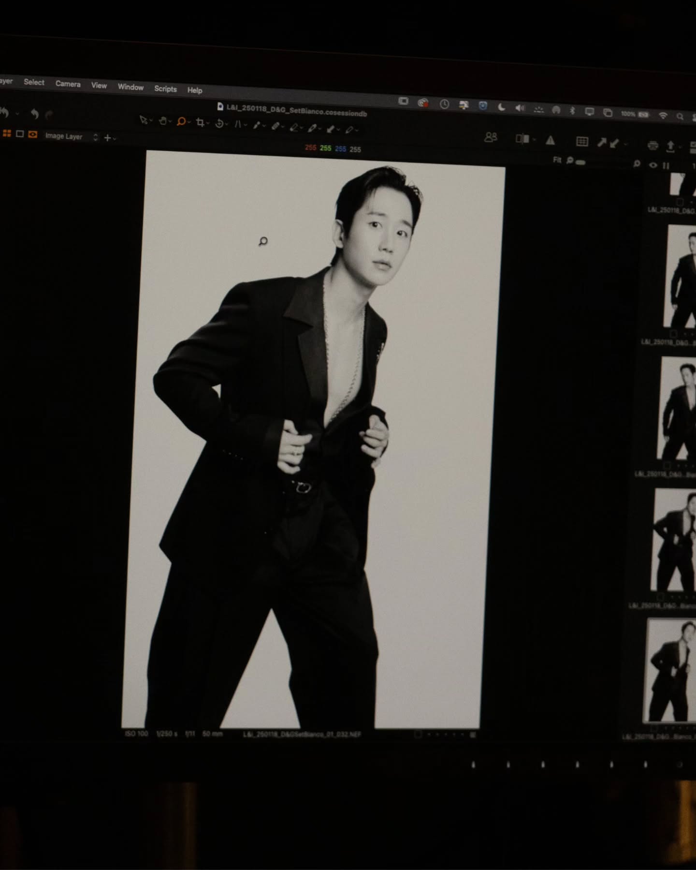Click the undo arrow icon
Viewport: 696px width, 870px height.
pyautogui.click(x=34, y=114)
